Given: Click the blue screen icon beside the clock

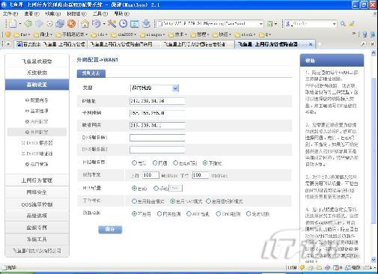Looking at the screenshot, I should click(135, 24).
